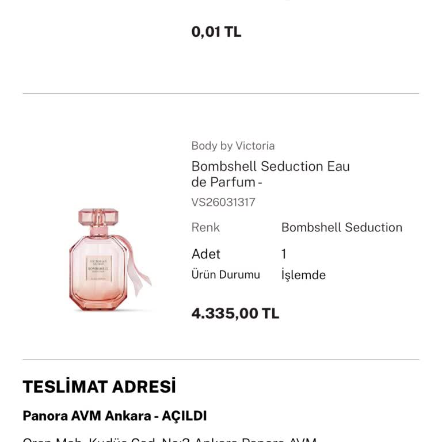This screenshot has height=442, width=442.
Task: Click the 4.335,00 TL price
Action: pyautogui.click(x=235, y=313)
